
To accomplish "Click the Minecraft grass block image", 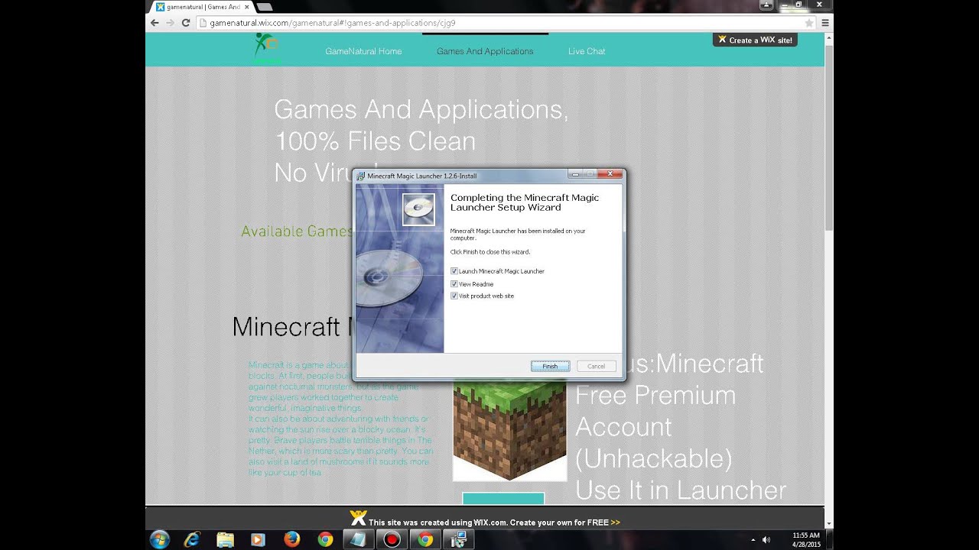I will (509, 430).
